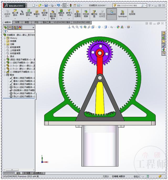Open the Home icon in the task pane
The height and width of the screenshot is (180, 168).
[x=164, y=33]
